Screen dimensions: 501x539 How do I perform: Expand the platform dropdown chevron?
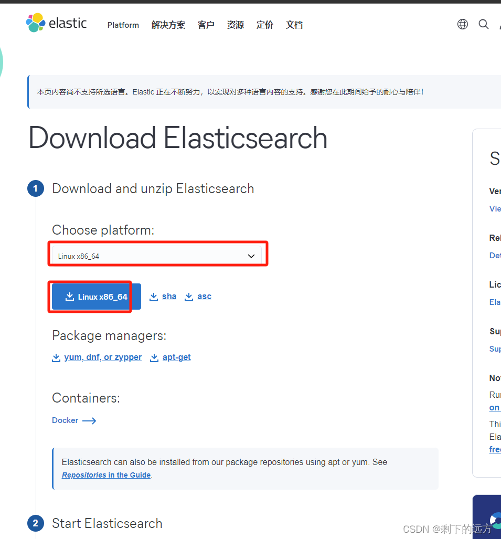click(x=251, y=256)
